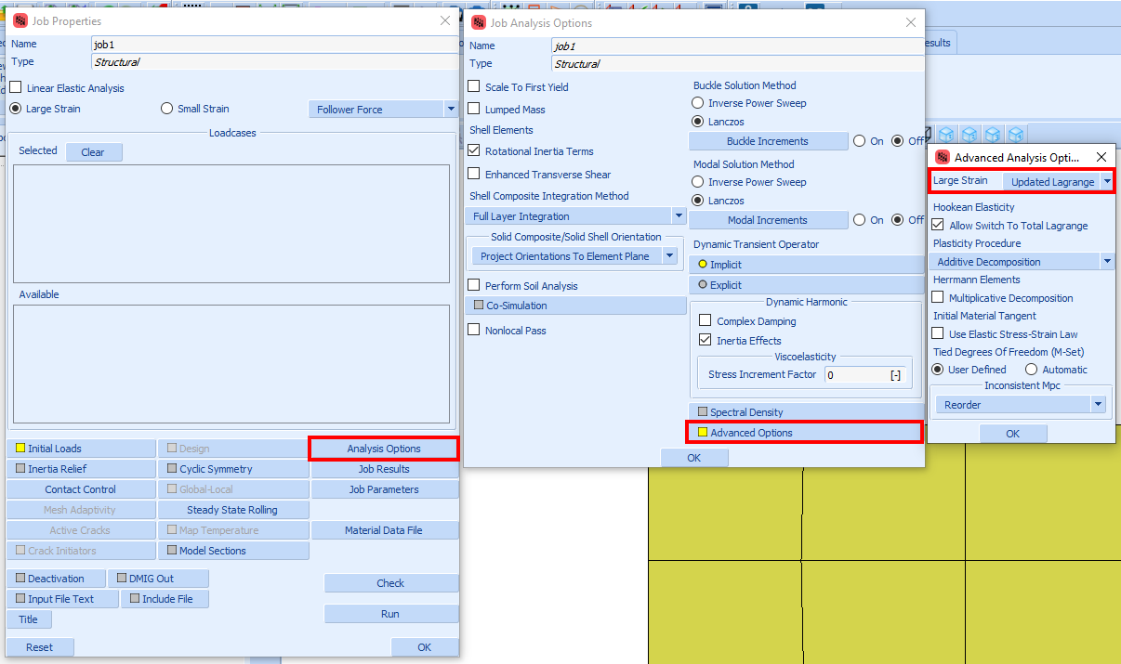1121x664 pixels.
Task: Open Model Sections settings
Action: click(x=233, y=551)
